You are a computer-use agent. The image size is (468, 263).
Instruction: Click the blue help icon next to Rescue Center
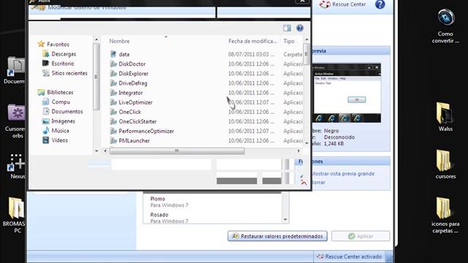(x=380, y=4)
